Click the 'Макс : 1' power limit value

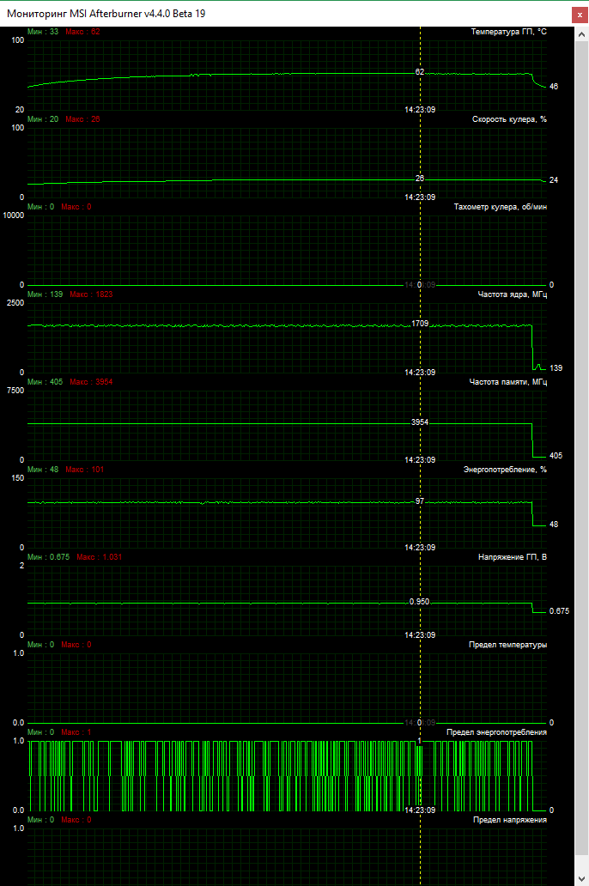(76, 732)
